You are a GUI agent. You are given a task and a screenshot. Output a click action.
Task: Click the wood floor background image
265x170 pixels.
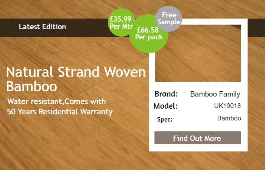click(x=68, y=143)
